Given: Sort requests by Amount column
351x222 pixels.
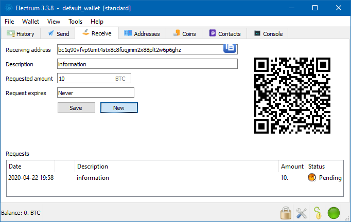Looking at the screenshot, I should point(292,166).
